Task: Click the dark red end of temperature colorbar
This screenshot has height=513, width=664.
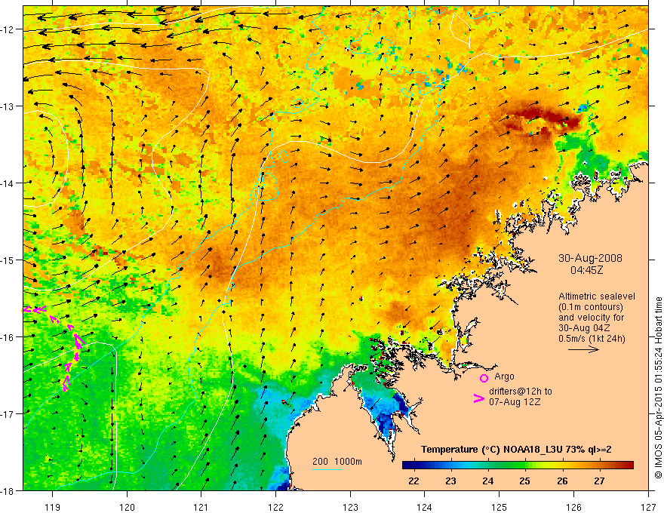Action: [x=629, y=465]
